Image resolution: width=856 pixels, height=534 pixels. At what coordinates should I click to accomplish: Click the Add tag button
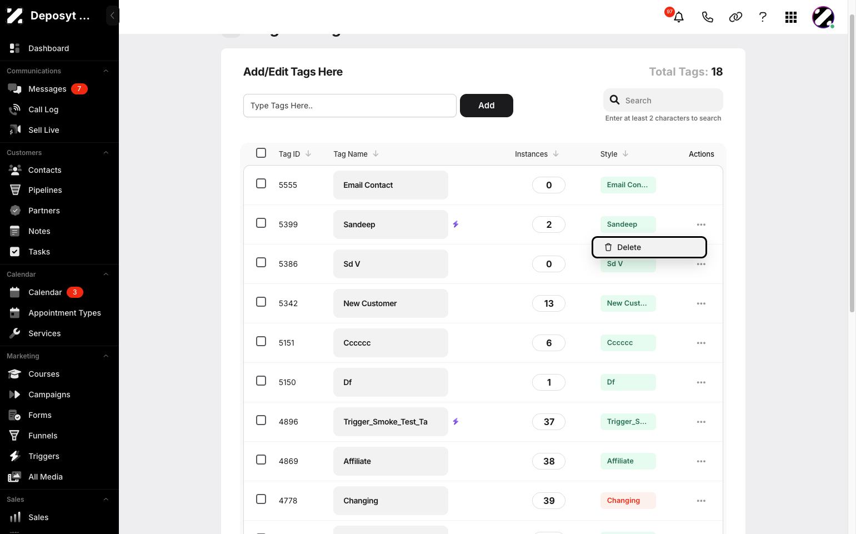[x=487, y=106]
